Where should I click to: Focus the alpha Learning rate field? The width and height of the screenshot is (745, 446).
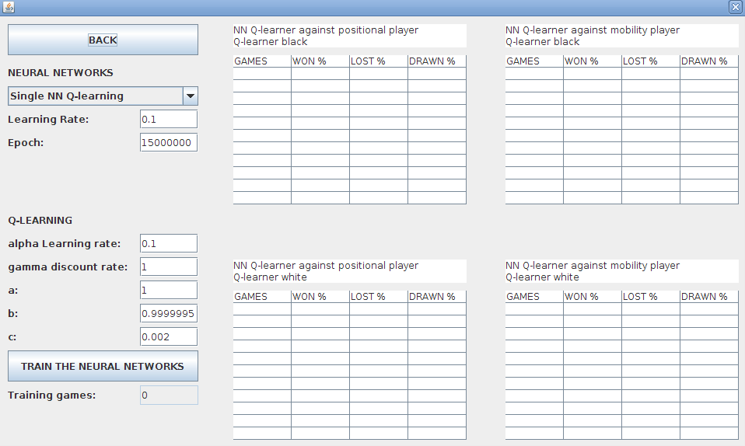click(169, 244)
